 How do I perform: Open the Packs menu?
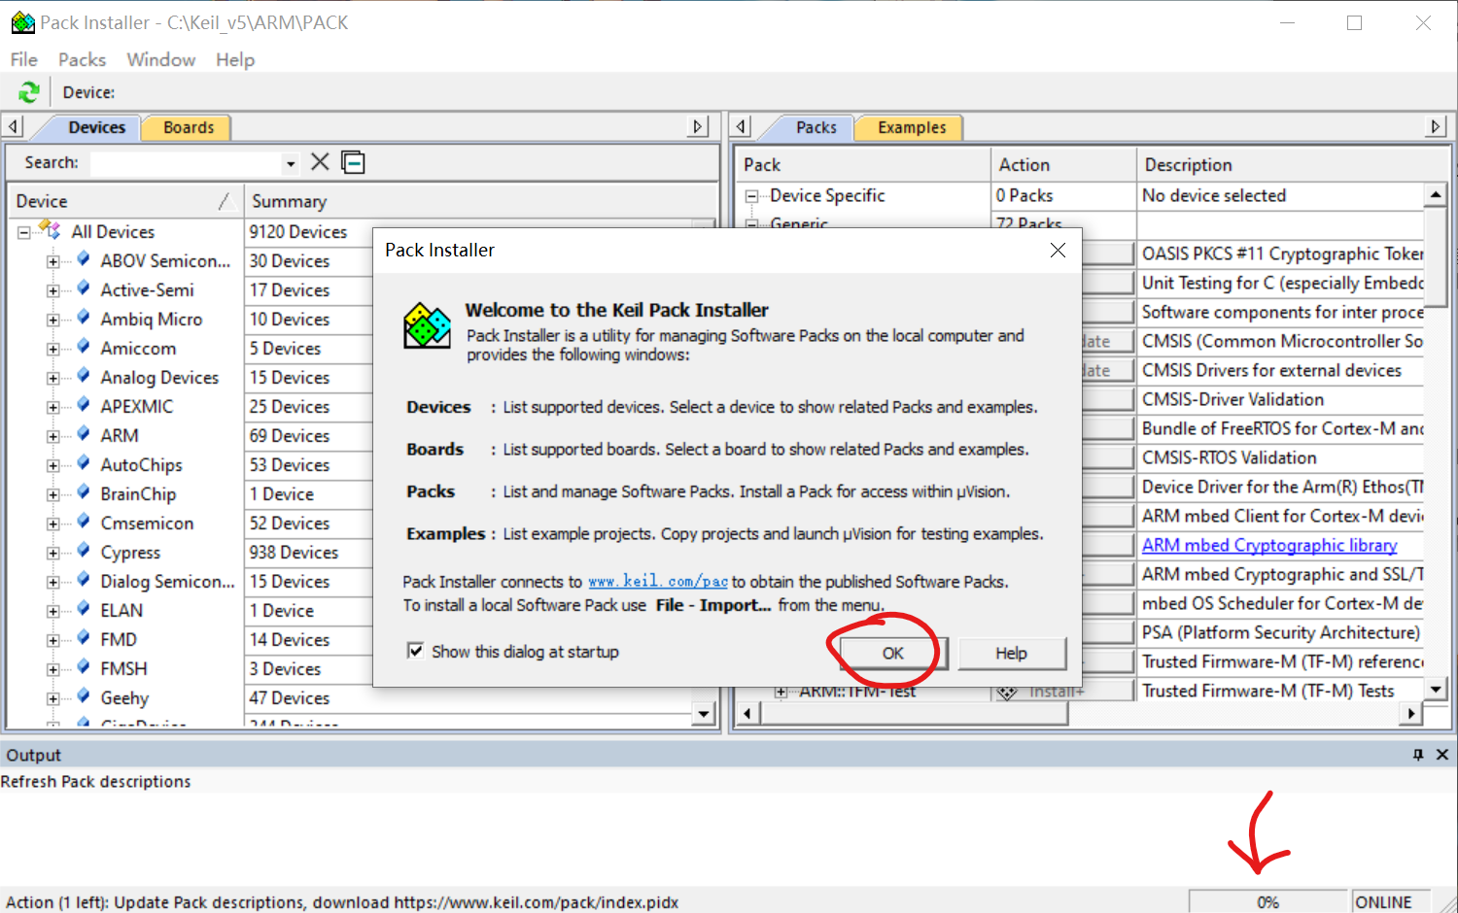coord(82,60)
